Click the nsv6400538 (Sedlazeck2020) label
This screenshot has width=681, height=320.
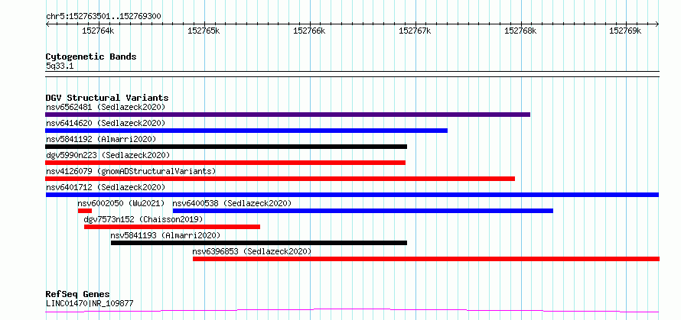[x=232, y=203]
